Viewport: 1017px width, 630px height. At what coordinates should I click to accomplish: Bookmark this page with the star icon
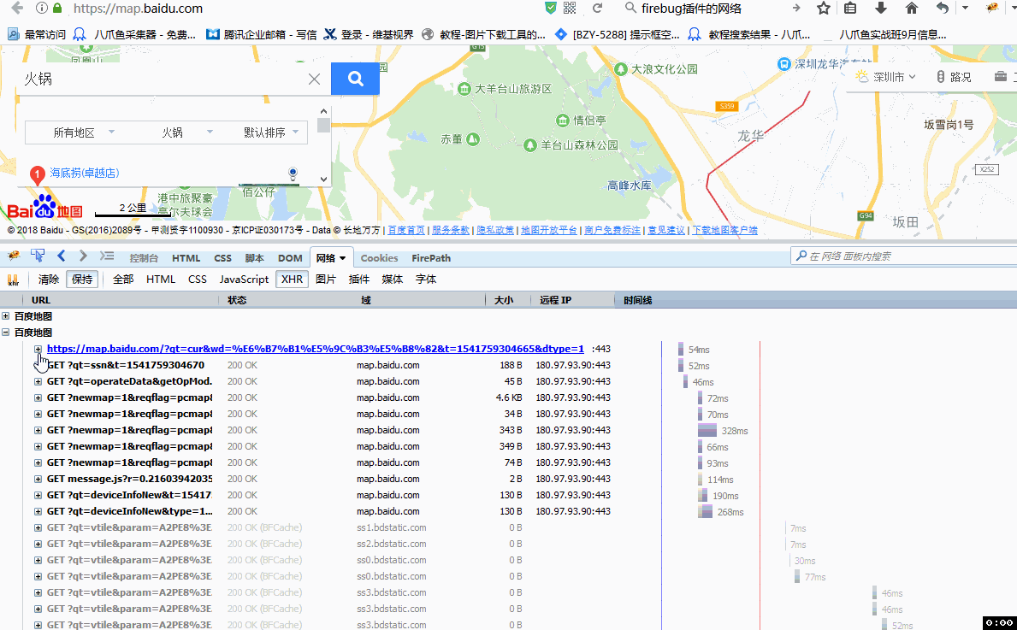click(823, 9)
